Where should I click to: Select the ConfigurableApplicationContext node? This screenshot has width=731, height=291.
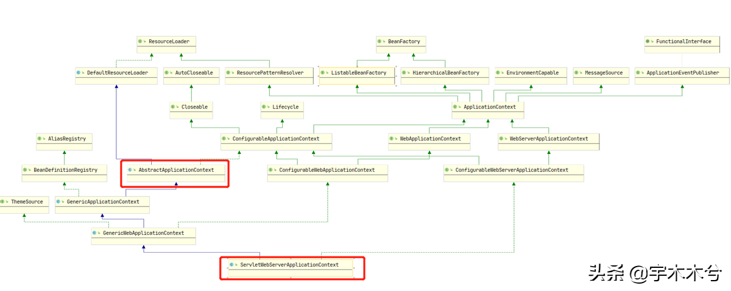pyautogui.click(x=277, y=139)
